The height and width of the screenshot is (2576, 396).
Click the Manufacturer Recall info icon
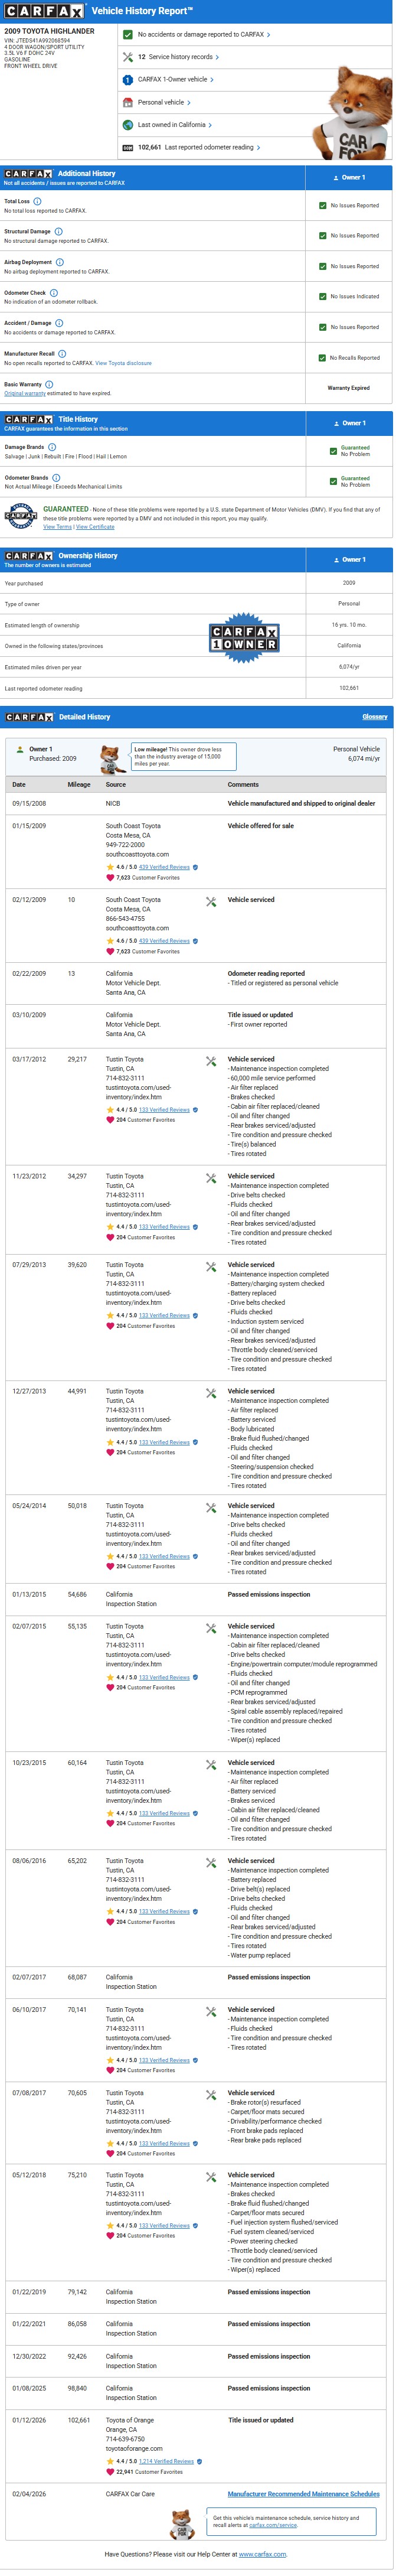pyautogui.click(x=62, y=353)
